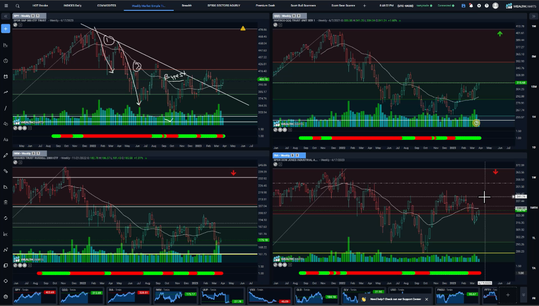Expand plus box under IWM chart title
The image size is (539, 306).
(20, 162)
